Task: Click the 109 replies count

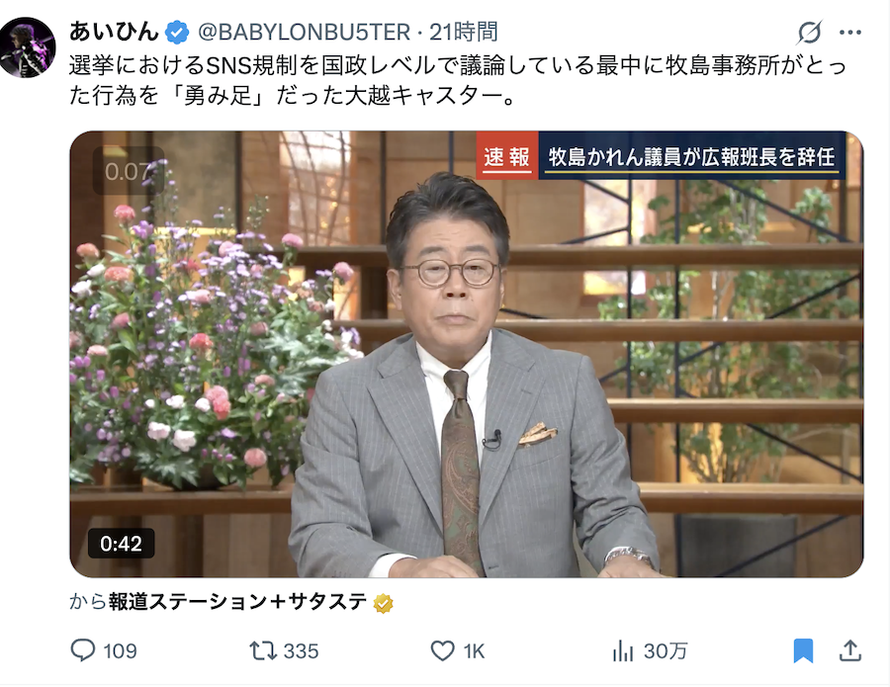Action: (x=120, y=651)
